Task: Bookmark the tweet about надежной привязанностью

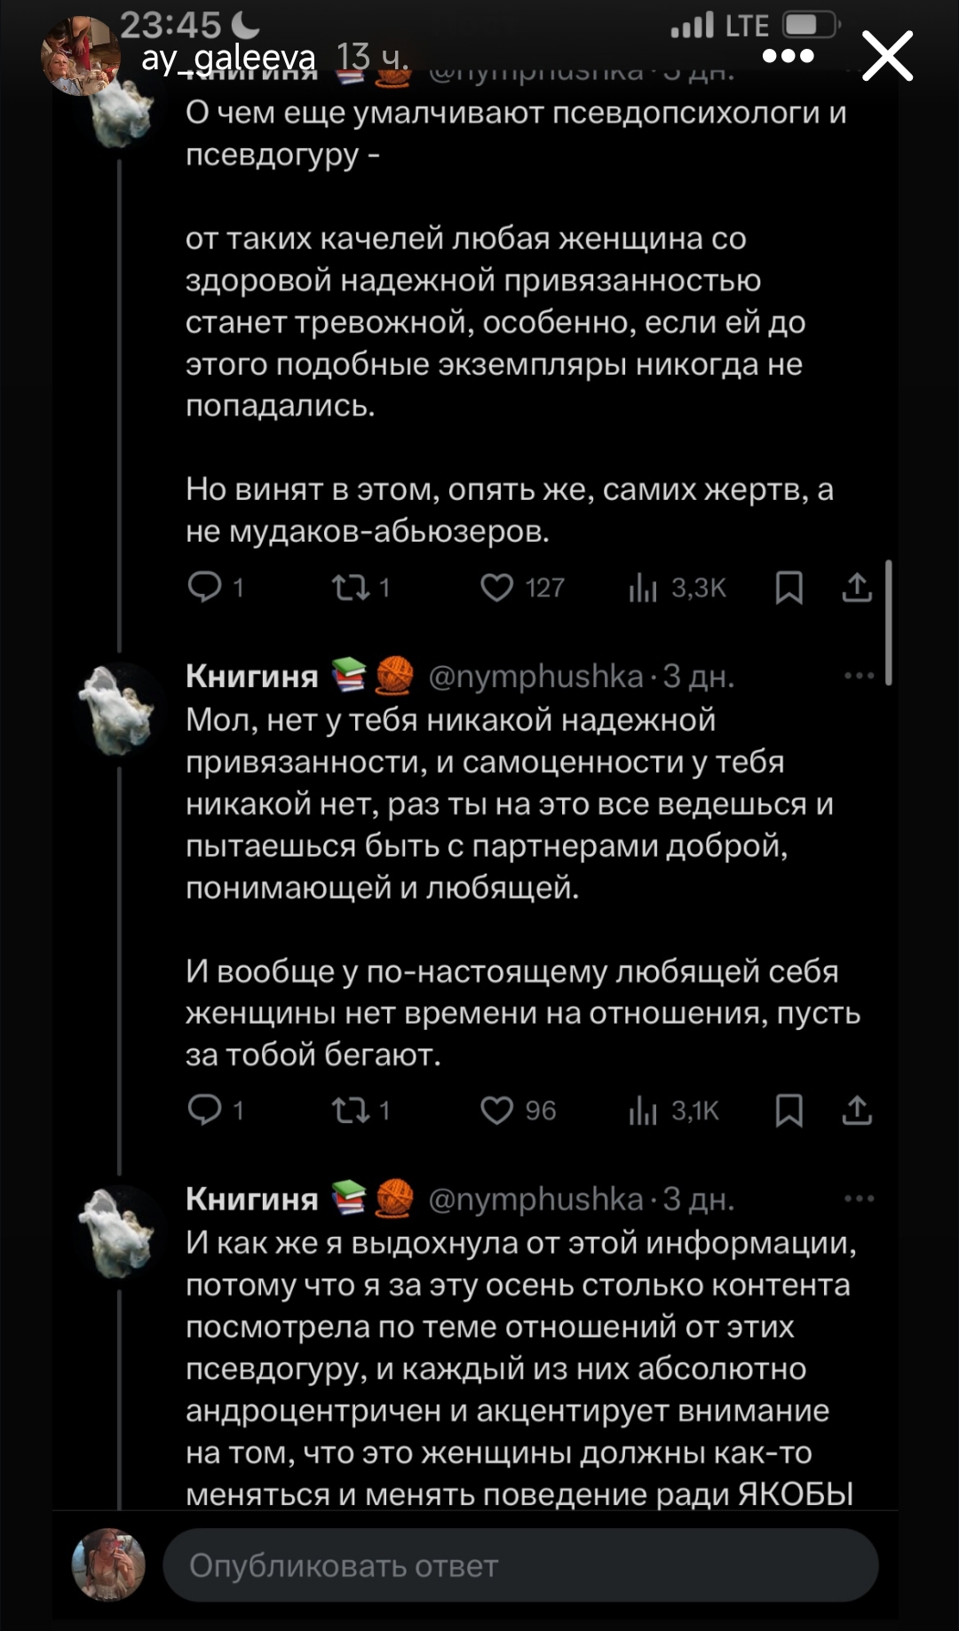Action: pos(789,588)
